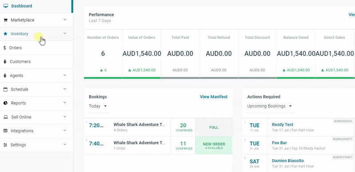Image resolution: width=355 pixels, height=172 pixels.
Task: Expand the Integrations menu chevron
Action: (x=65, y=130)
